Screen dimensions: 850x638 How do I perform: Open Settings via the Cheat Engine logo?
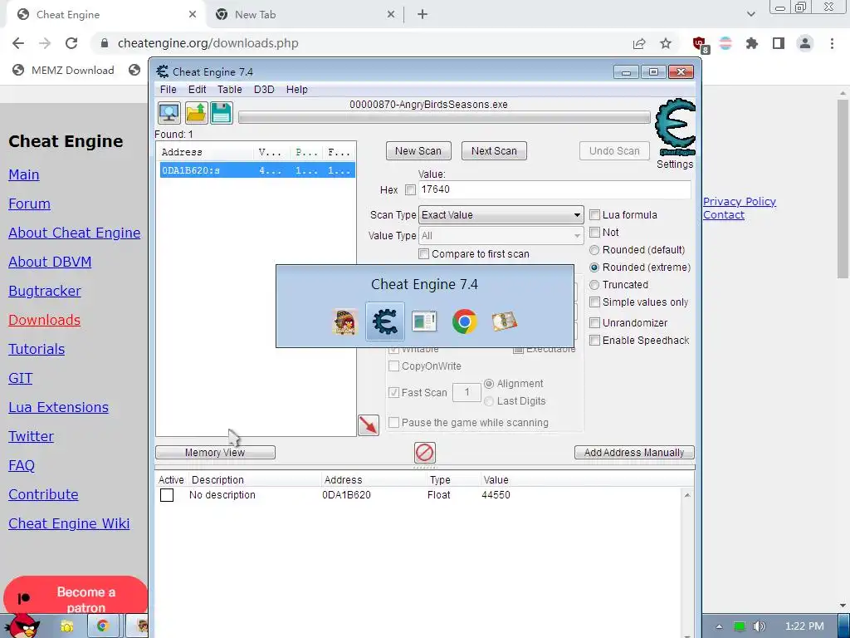pos(675,128)
